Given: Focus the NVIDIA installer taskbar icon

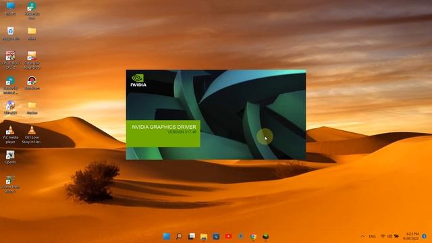Looking at the screenshot, I should [x=265, y=236].
